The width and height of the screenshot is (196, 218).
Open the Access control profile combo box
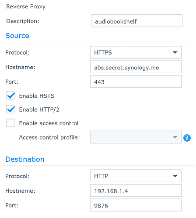click(x=136, y=137)
